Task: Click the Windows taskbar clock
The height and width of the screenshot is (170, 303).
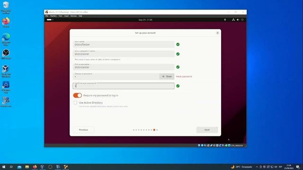Action: coord(289,167)
